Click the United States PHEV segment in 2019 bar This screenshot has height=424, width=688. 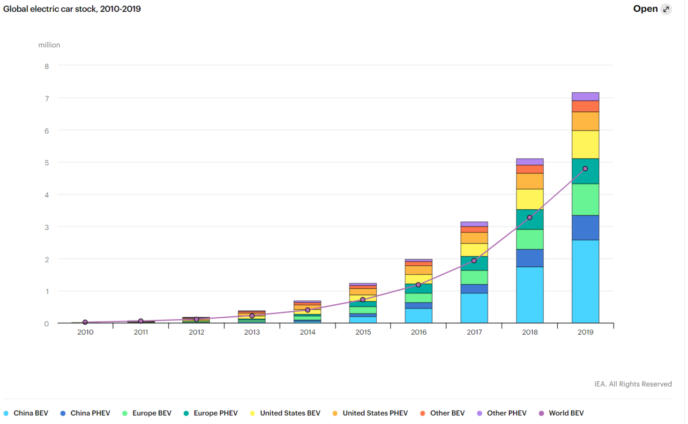coord(585,121)
